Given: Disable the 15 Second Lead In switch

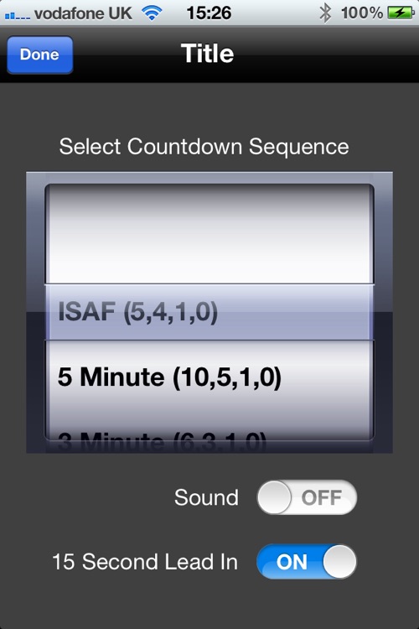Looking at the screenshot, I should 307,562.
